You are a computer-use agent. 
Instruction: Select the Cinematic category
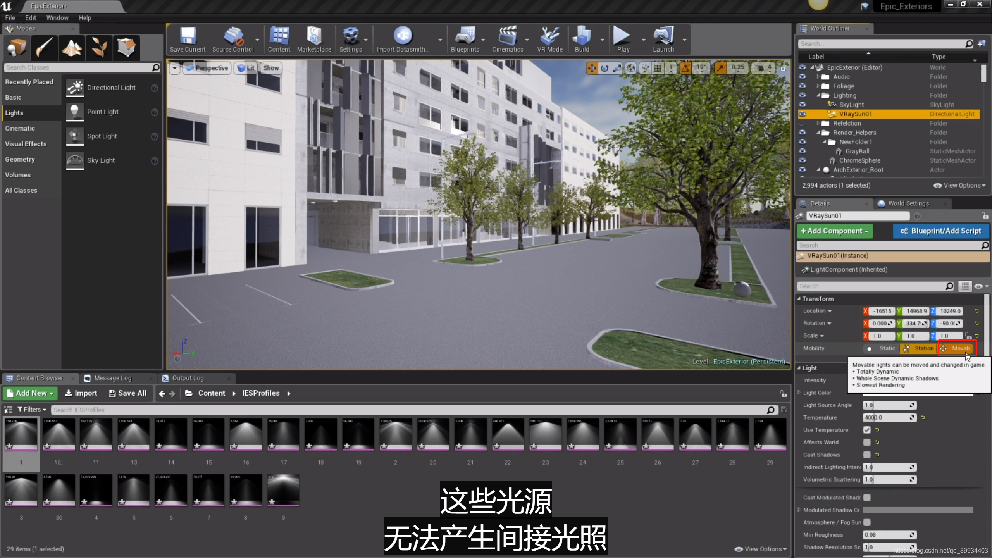20,128
